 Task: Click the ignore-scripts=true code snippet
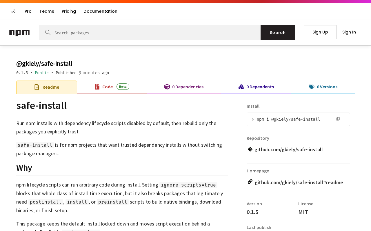[188, 185]
